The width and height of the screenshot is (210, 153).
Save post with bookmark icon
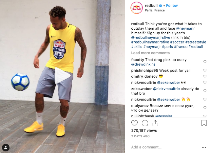point(204,123)
